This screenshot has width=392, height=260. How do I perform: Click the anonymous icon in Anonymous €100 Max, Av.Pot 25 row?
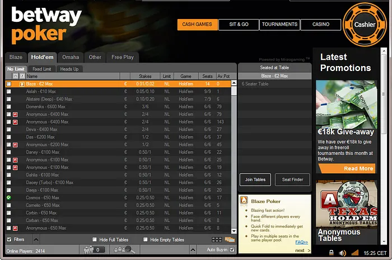point(15,160)
